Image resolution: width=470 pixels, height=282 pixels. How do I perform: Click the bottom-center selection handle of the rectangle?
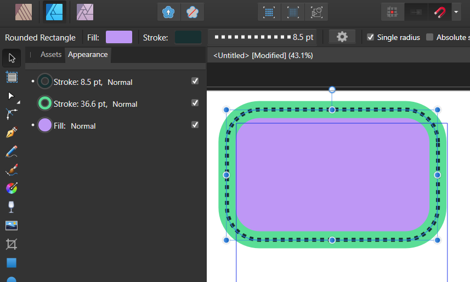[x=332, y=240]
